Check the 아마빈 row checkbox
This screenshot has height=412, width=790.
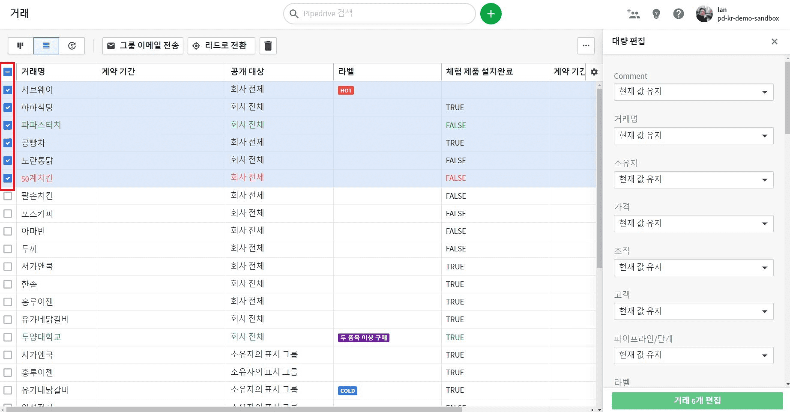pyautogui.click(x=8, y=231)
